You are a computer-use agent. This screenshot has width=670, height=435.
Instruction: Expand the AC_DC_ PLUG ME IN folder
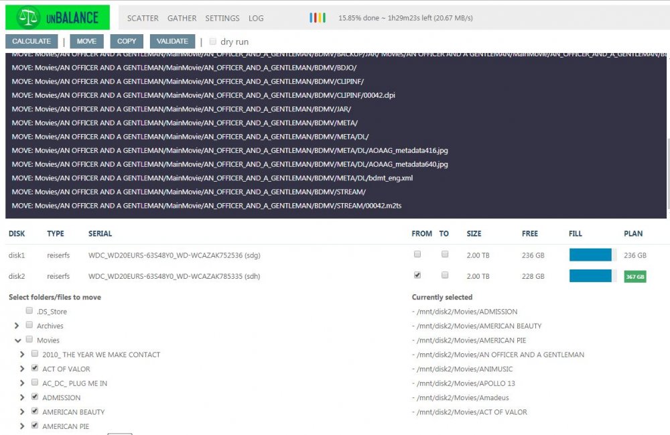22,383
